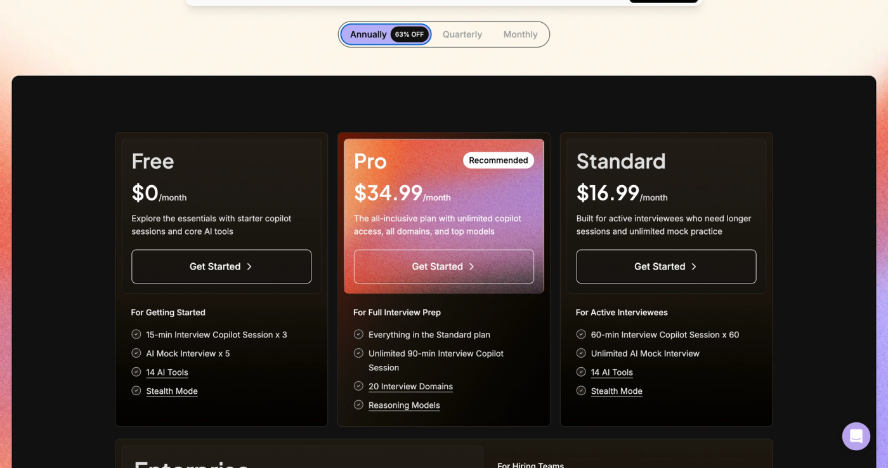Click Everything in the Standard plan text
Screen dimensions: 888x468
[x=429, y=335]
